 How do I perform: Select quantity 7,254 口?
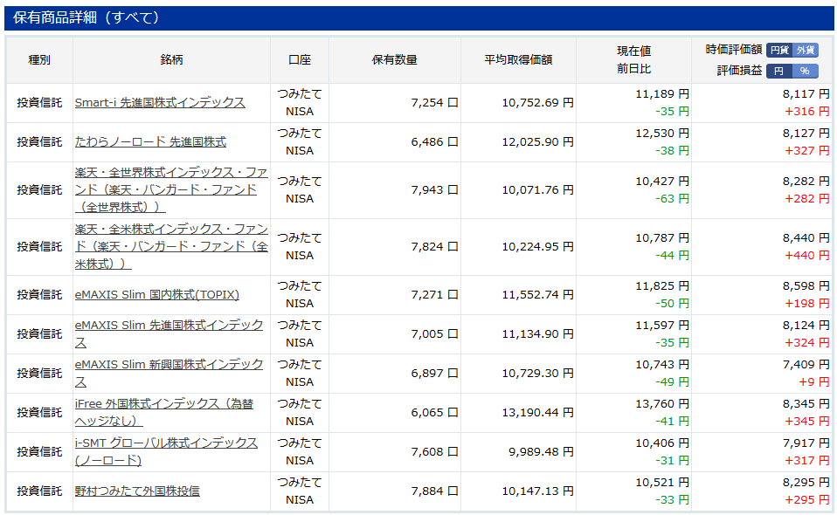[434, 102]
